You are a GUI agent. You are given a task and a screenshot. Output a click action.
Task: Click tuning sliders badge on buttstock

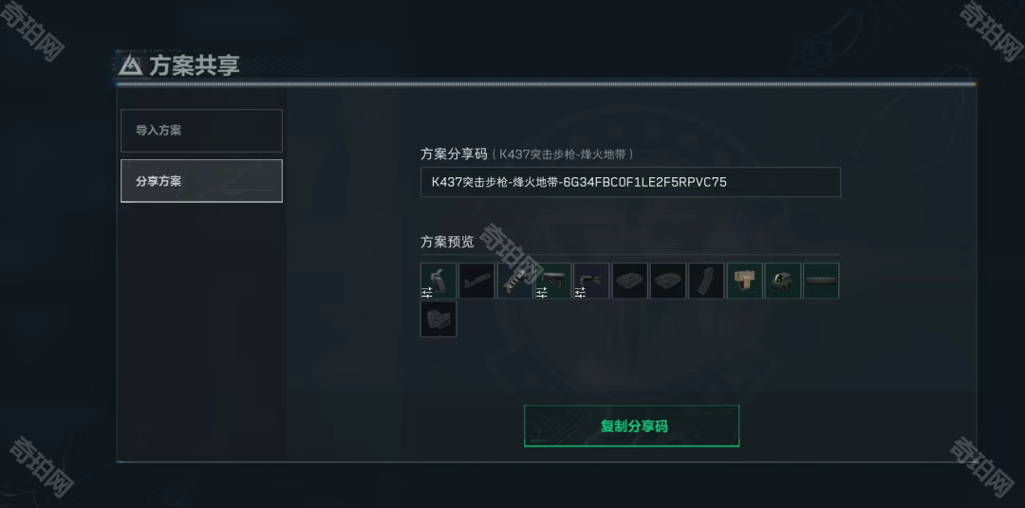(x=542, y=293)
